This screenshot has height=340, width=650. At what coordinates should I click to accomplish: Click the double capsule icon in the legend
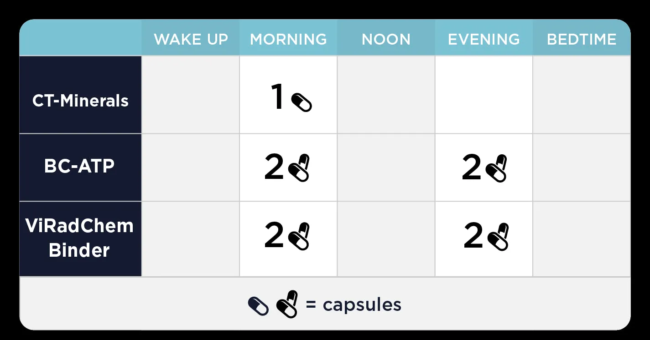[x=287, y=304]
